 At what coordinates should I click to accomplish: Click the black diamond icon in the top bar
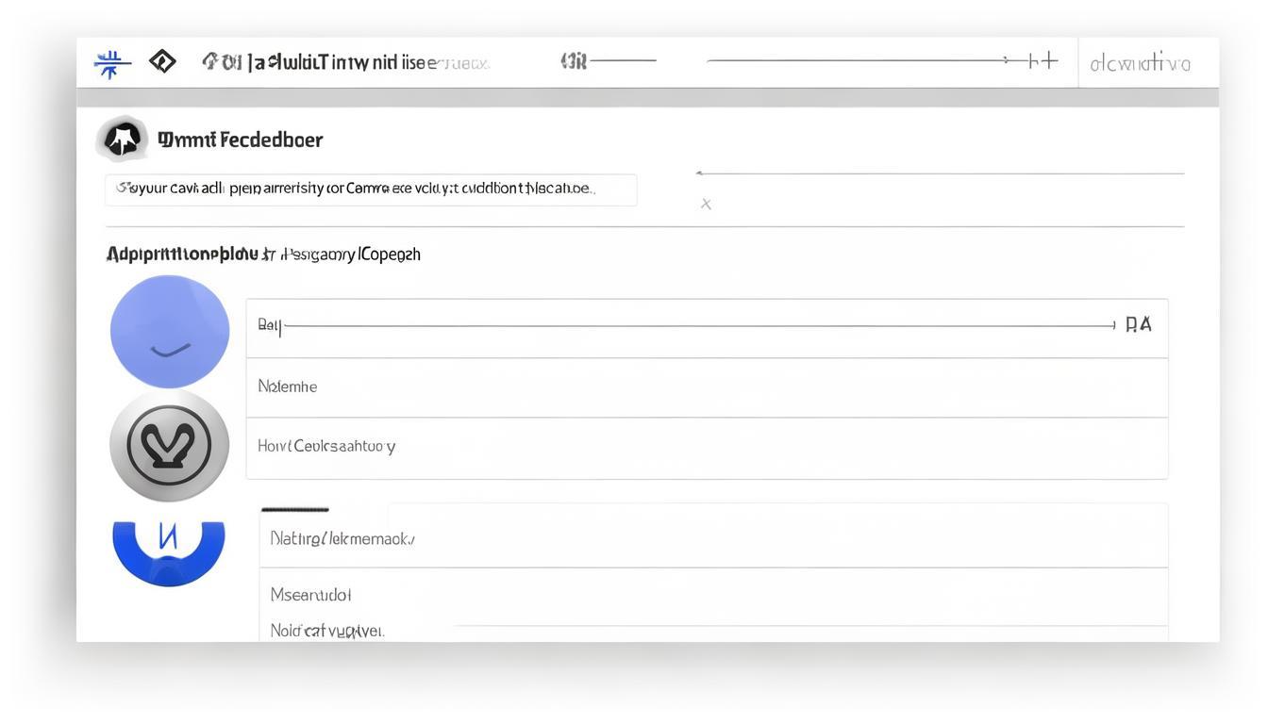coord(162,62)
